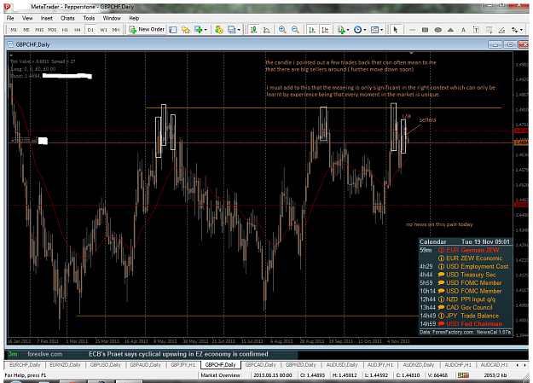This screenshot has width=533, height=383.
Task: Click Market Overview in status bar
Action: [220, 375]
